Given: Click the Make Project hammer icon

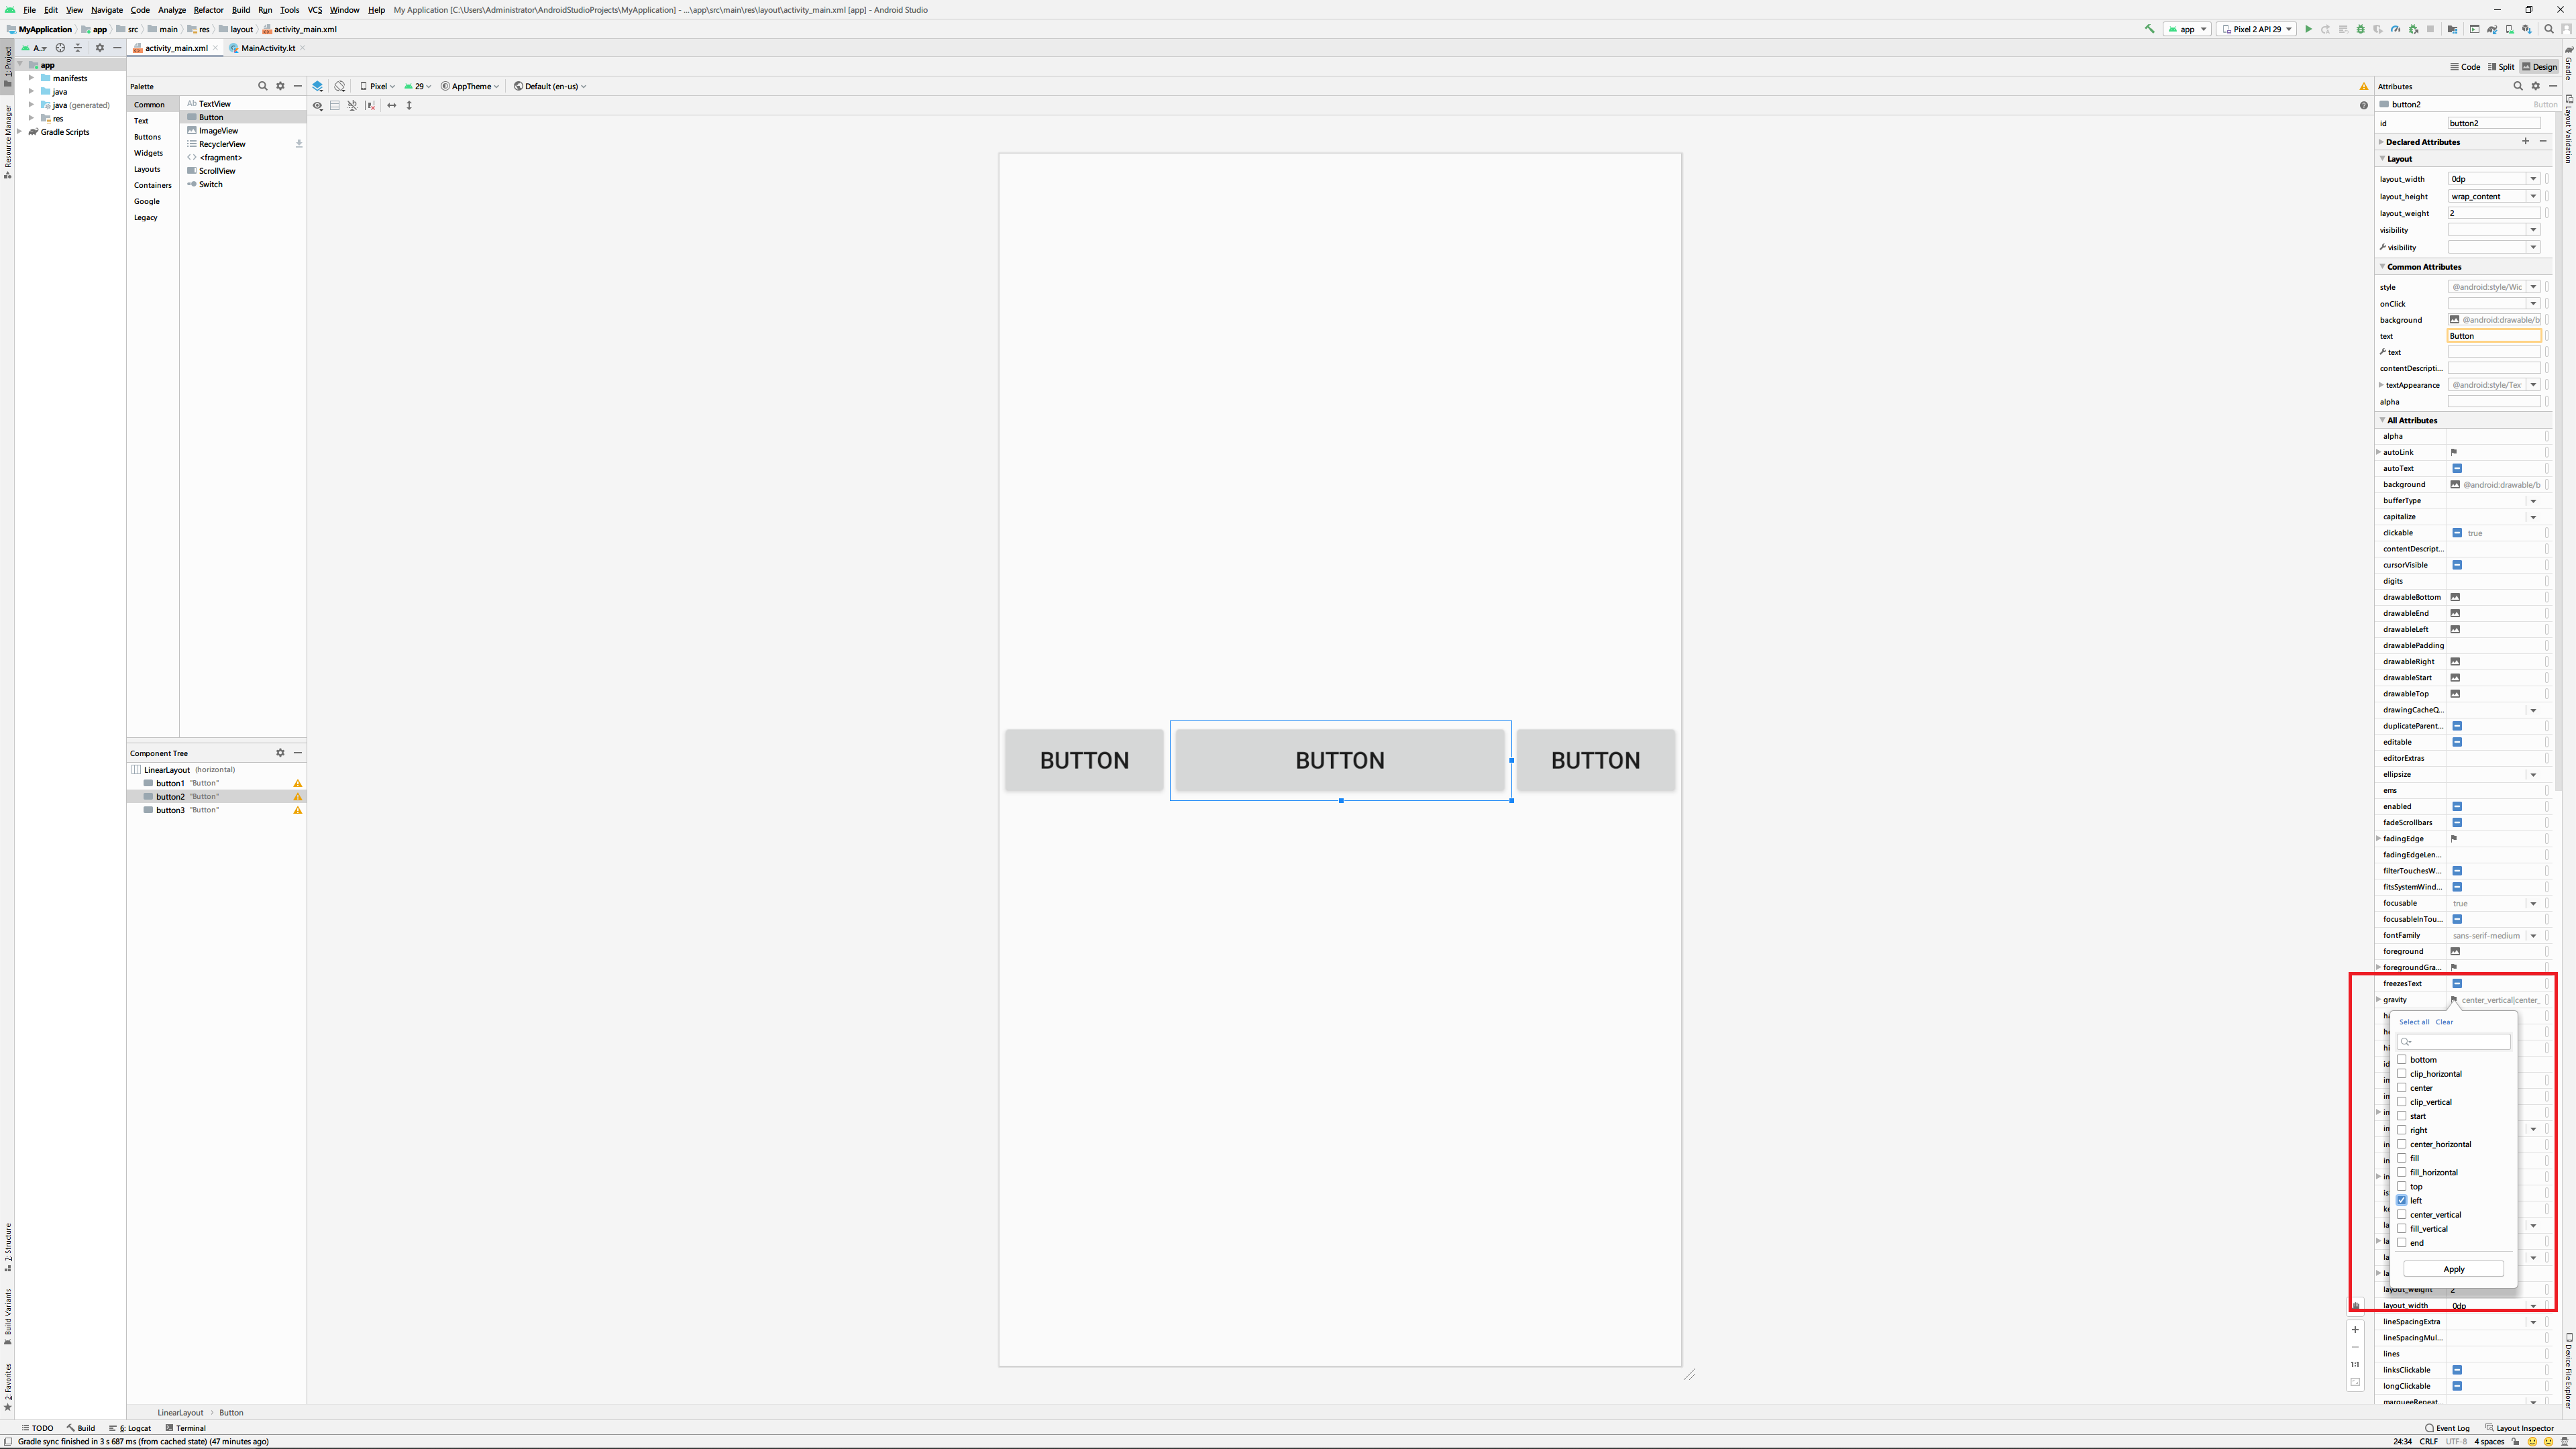Looking at the screenshot, I should click(x=2149, y=29).
